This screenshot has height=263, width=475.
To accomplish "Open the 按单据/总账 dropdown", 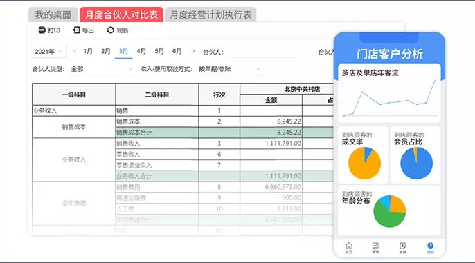I will (229, 69).
